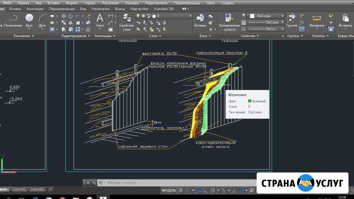
Task: Expand the Рисование panel
Action: pyautogui.click(x=24, y=36)
